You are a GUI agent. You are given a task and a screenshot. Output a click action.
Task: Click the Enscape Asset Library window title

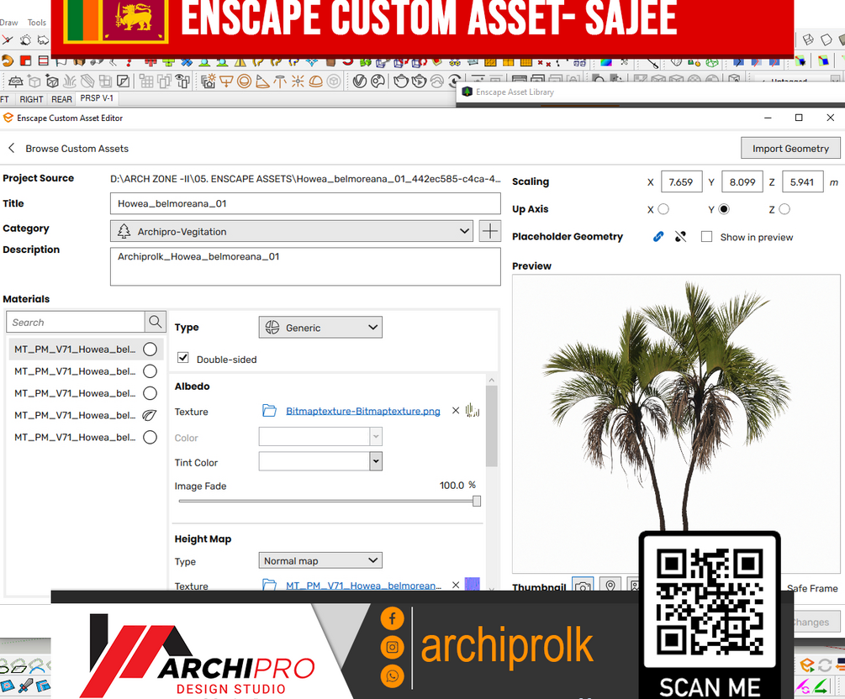coord(514,92)
